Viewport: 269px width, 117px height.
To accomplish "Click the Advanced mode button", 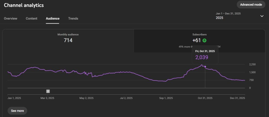I will (x=251, y=5).
